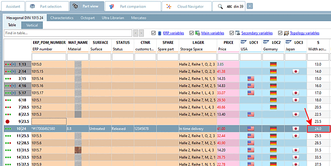
Task: Toggle the Secondary variables checkbox
Action: pyautogui.click(x=232, y=33)
